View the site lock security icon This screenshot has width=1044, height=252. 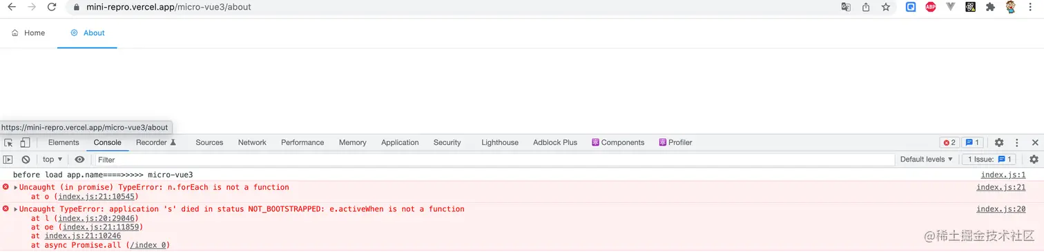click(76, 7)
